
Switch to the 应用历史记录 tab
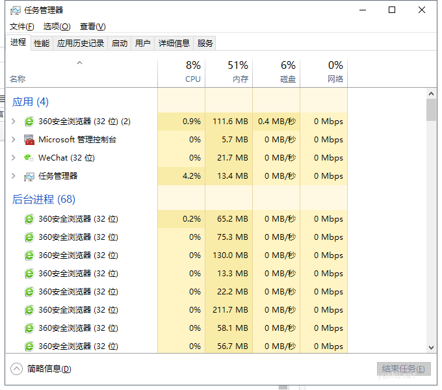coord(81,44)
